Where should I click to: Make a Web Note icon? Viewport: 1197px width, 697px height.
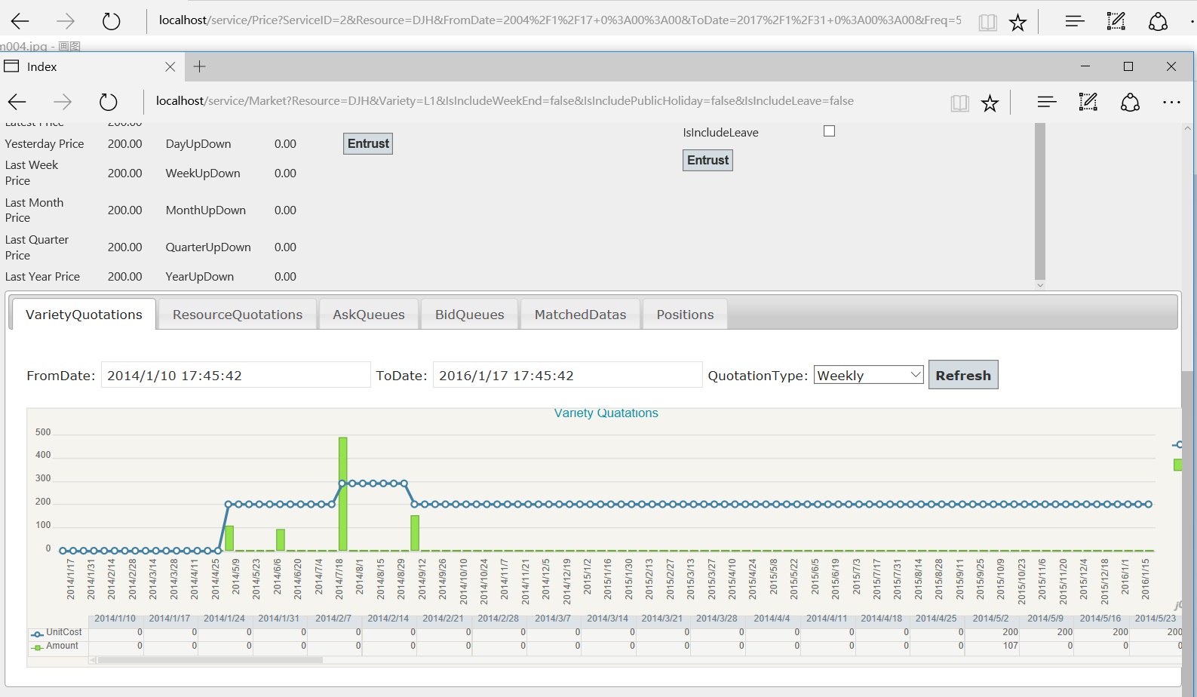click(x=1088, y=102)
